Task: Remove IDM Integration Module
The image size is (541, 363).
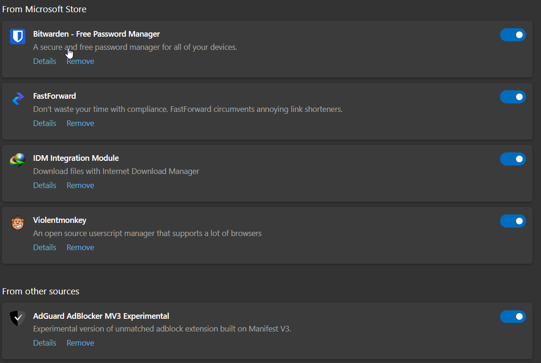Action: point(80,185)
